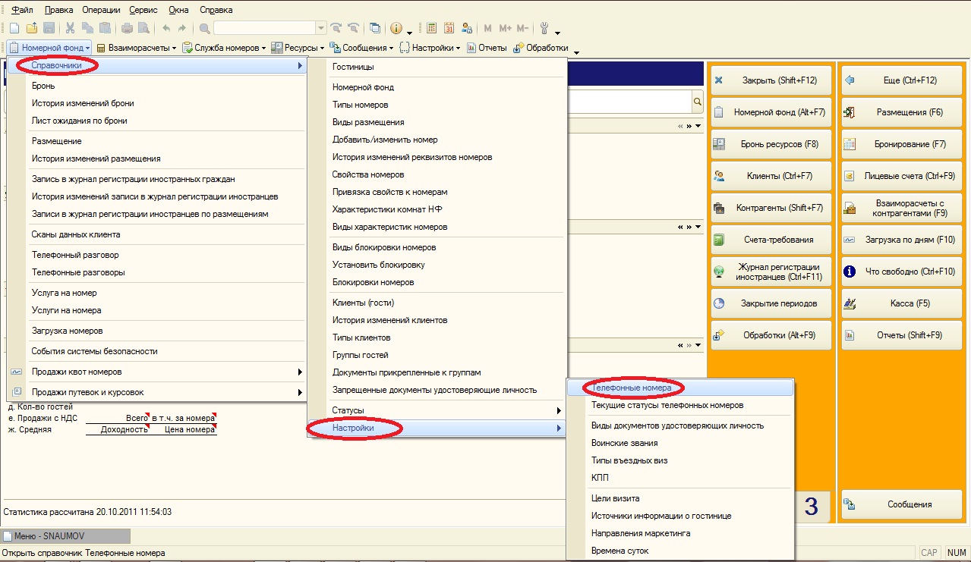The height and width of the screenshot is (562, 971).
Task: Open the Сообщения toolbar dropdown menu
Action: click(362, 48)
